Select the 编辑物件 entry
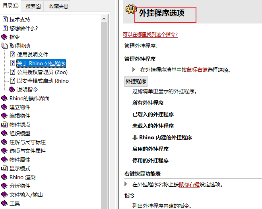262x209 pixels. pyautogui.click(x=20, y=116)
